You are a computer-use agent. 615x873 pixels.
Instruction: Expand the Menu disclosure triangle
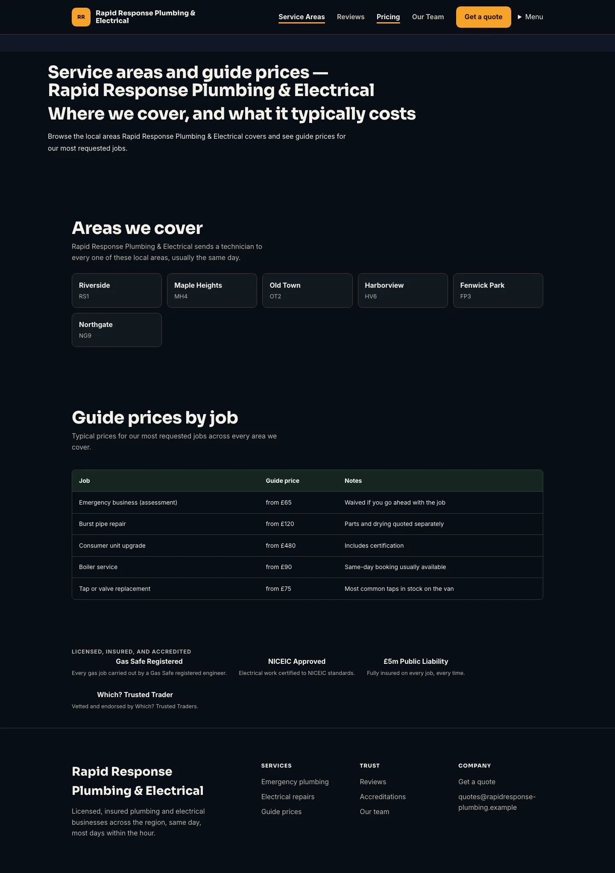(x=520, y=17)
